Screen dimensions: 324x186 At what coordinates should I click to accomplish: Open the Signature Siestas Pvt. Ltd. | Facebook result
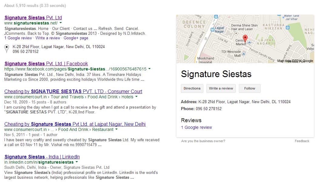coord(46,64)
